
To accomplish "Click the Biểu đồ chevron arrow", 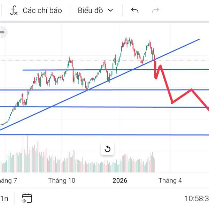I will coord(110,10).
